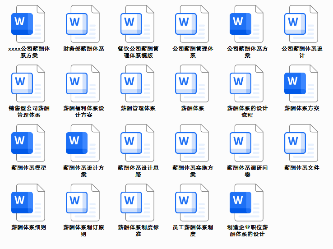Click the file name 财务部薪酬体系
The image size is (333, 249).
(x=83, y=49)
